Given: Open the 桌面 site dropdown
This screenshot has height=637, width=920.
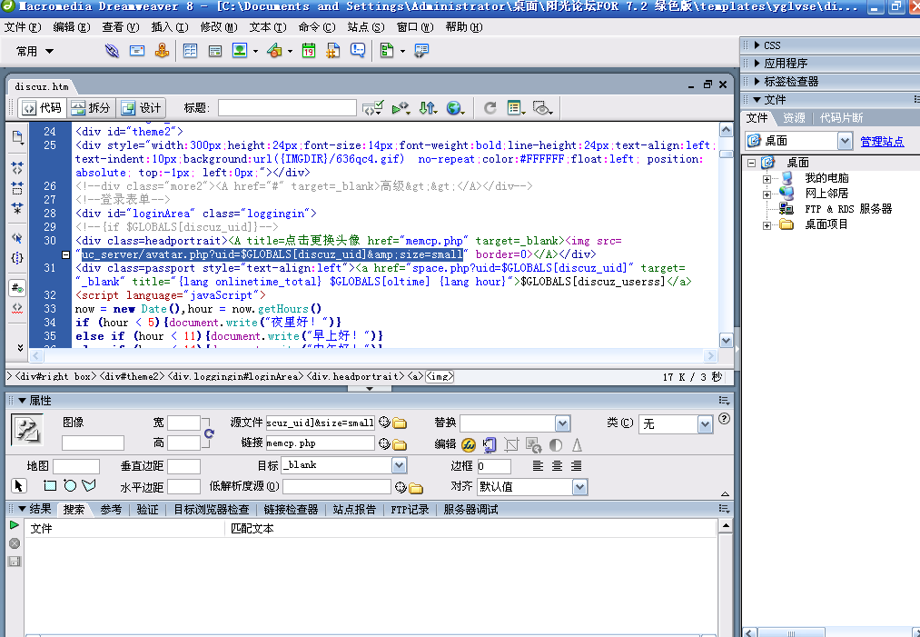Looking at the screenshot, I should coord(845,141).
